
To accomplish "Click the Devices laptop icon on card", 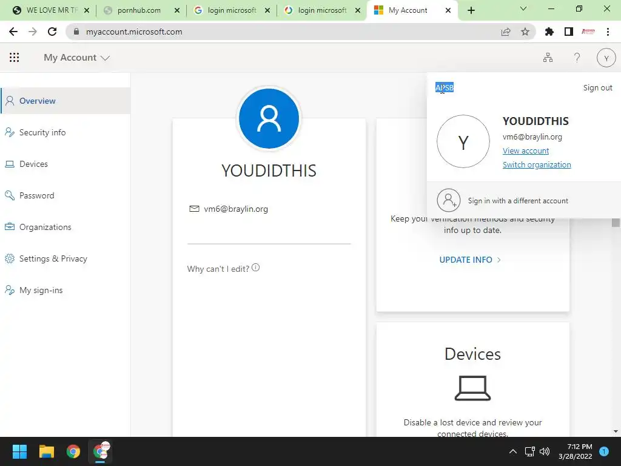I will 472,388.
